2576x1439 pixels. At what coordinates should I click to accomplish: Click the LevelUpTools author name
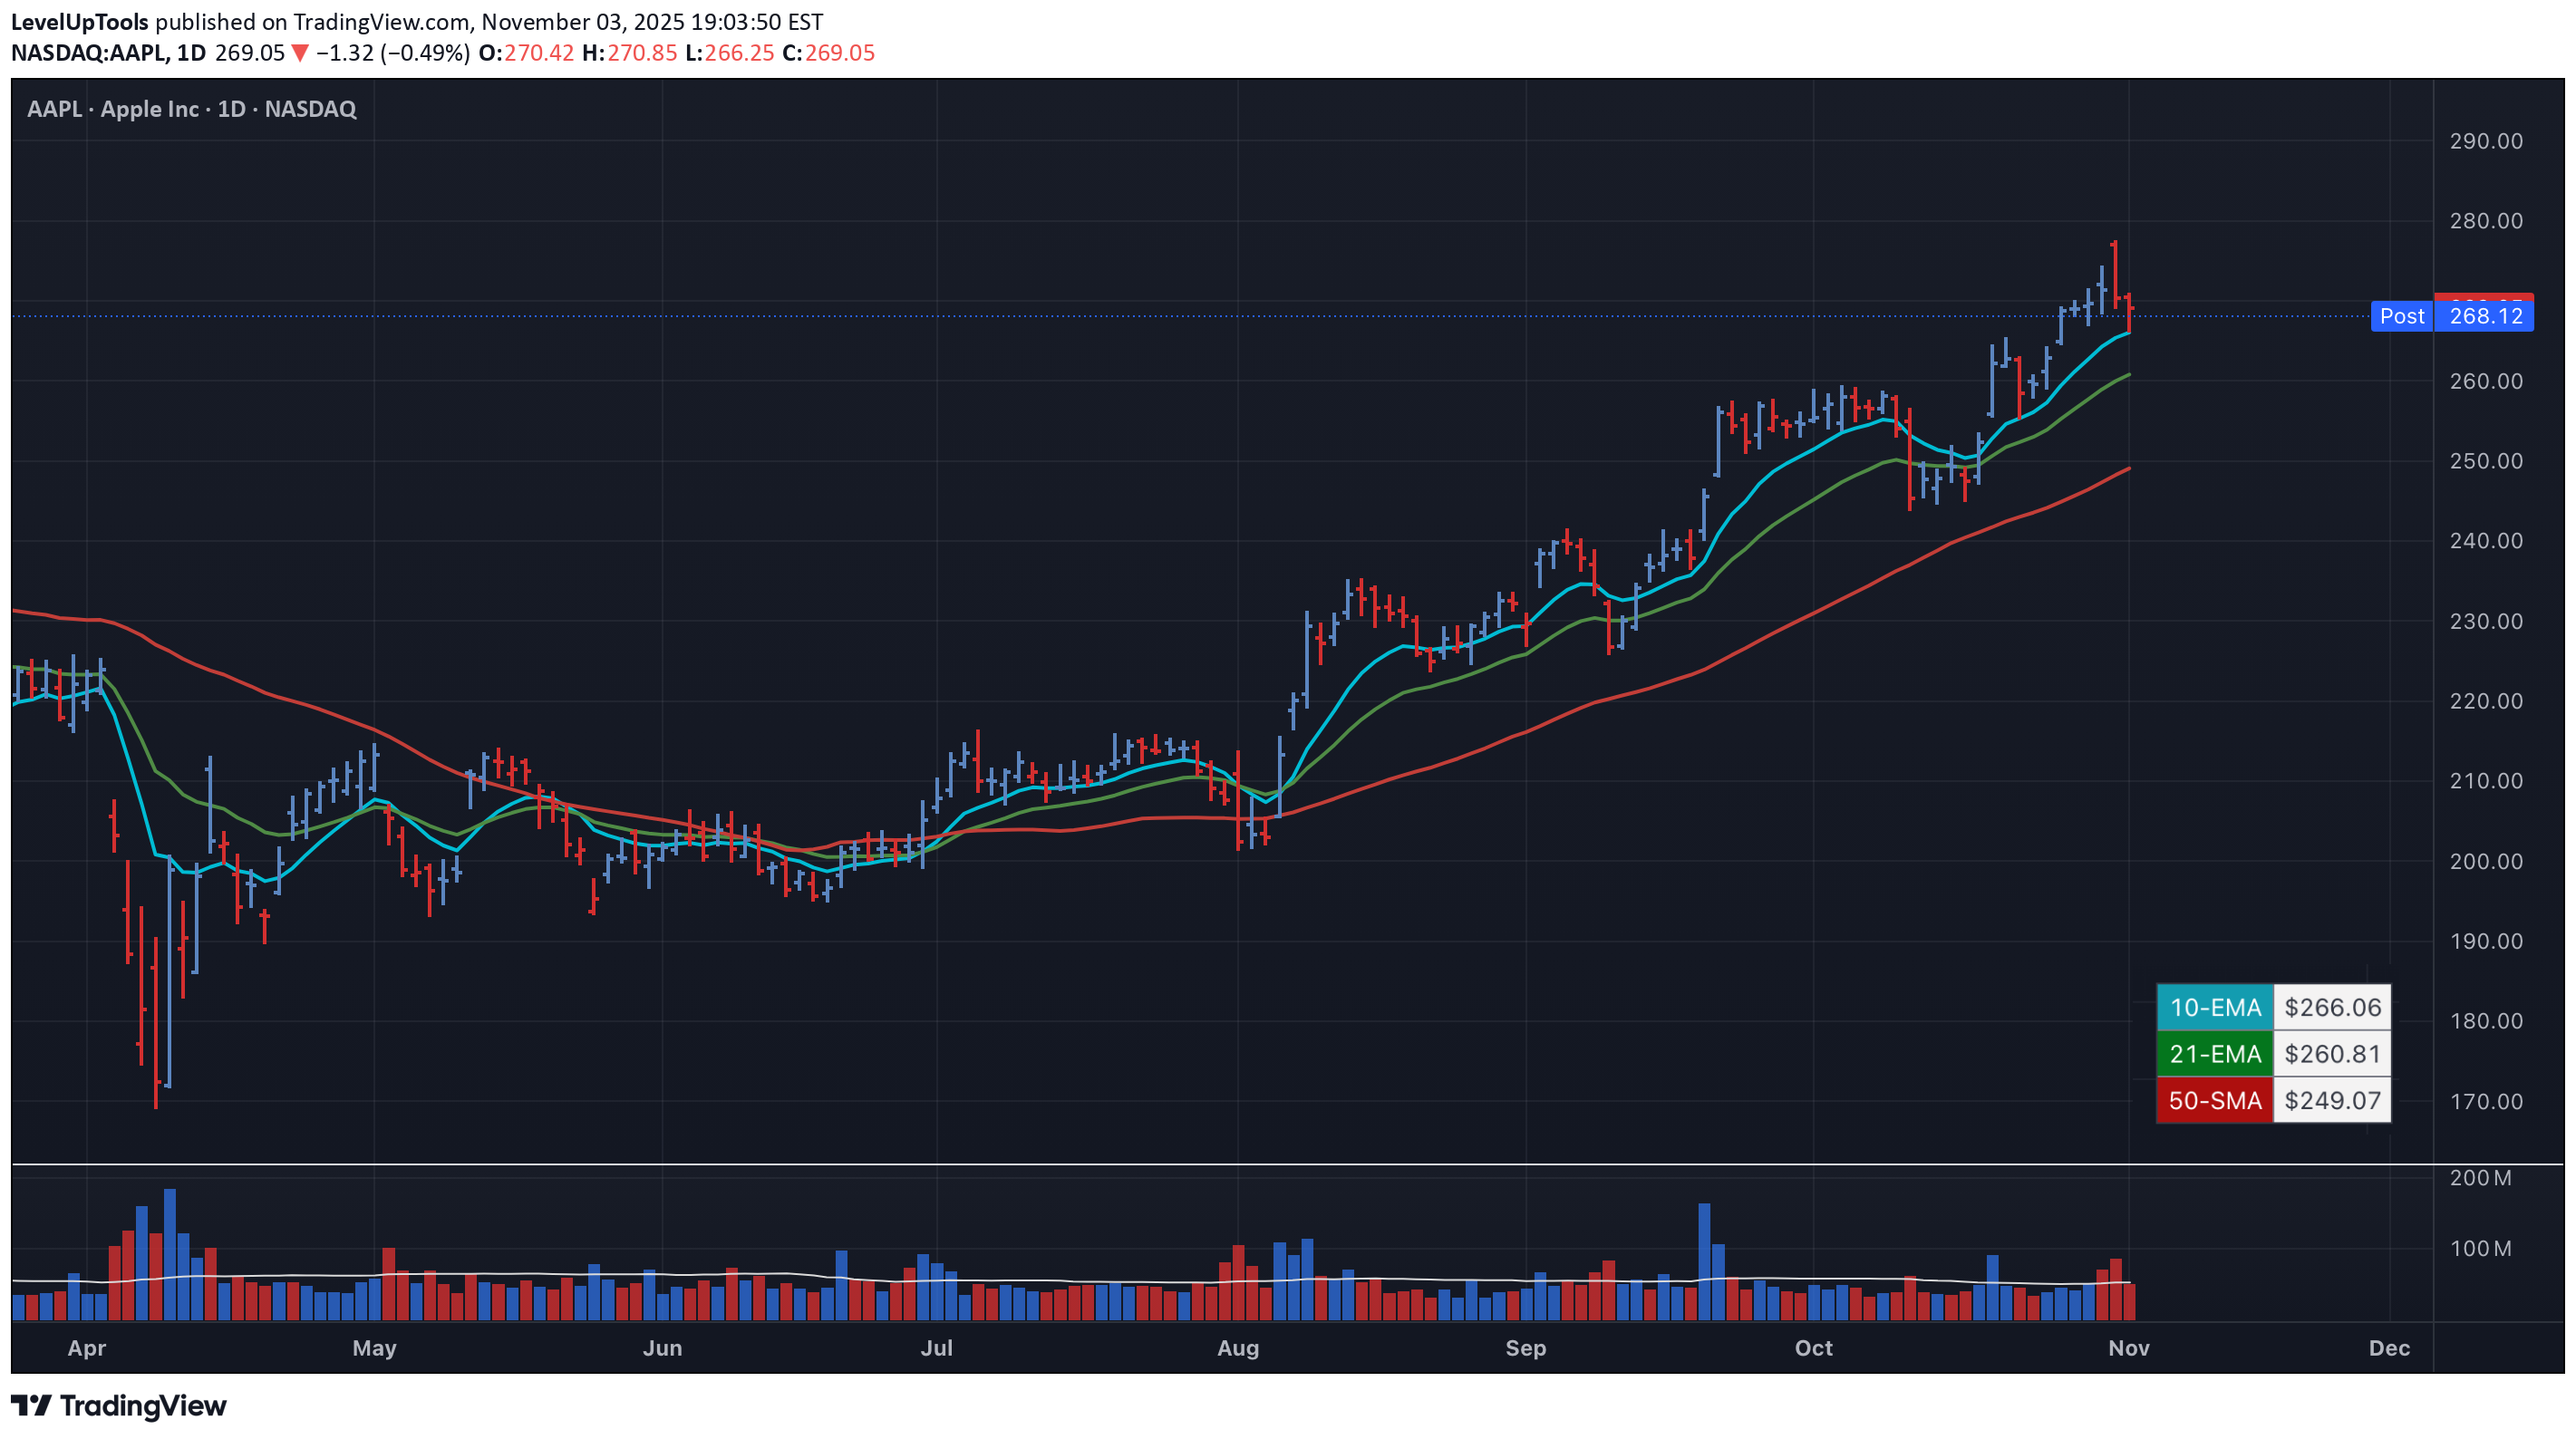click(x=79, y=21)
